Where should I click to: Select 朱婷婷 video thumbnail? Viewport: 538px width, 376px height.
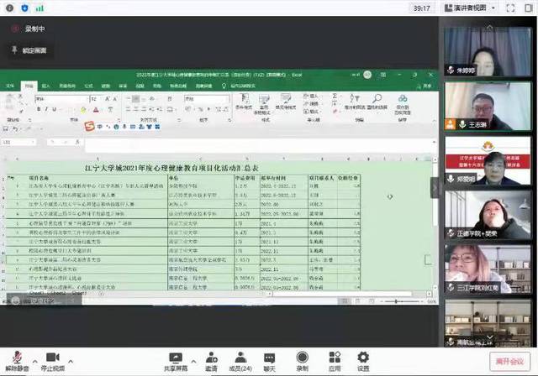click(x=488, y=51)
